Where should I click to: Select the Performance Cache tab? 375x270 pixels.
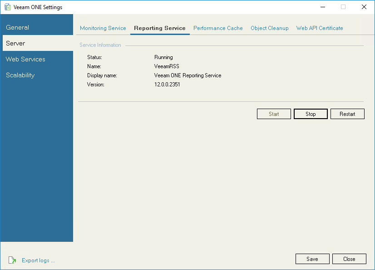tap(218, 28)
